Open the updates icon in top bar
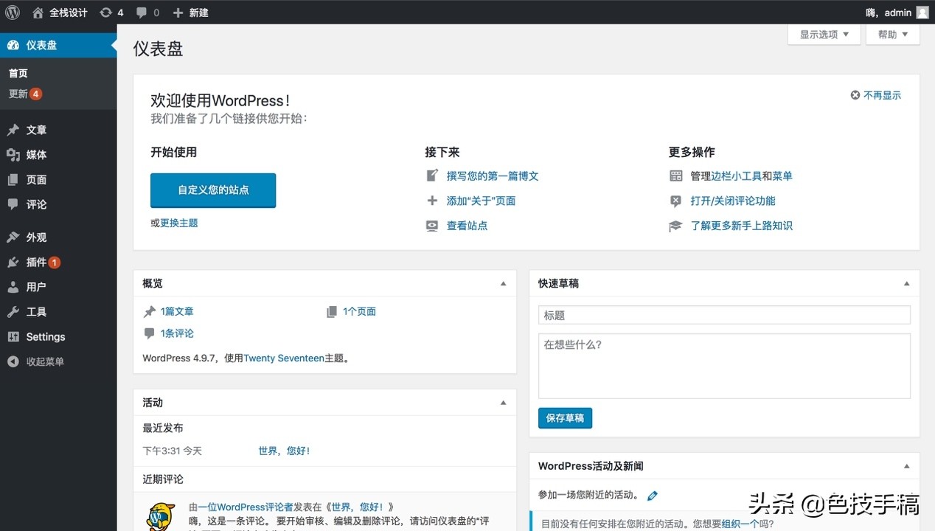 tap(106, 13)
